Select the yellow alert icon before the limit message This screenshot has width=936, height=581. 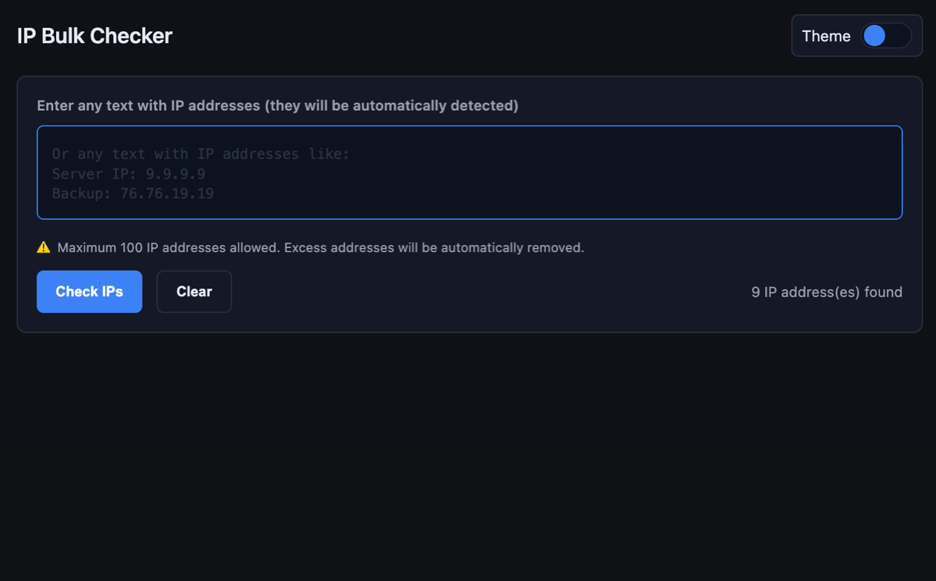tap(43, 247)
